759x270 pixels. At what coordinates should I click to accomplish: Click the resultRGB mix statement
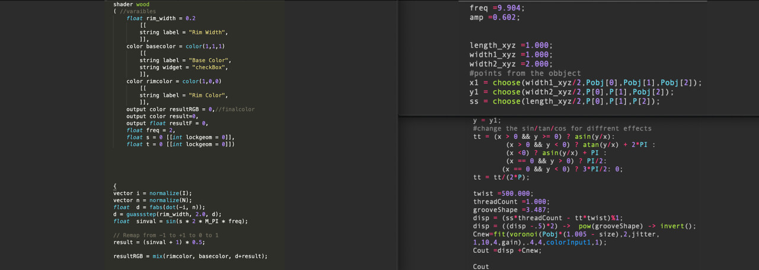pos(190,256)
